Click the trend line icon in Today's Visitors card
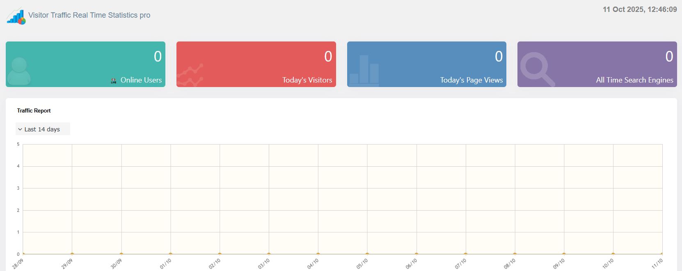Image resolution: width=682 pixels, height=271 pixels. pos(190,75)
